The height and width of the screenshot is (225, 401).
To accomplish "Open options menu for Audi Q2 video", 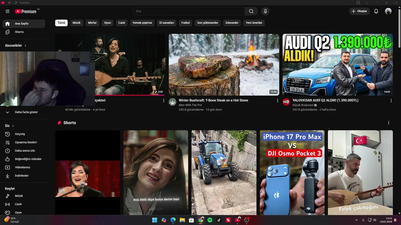I will 391,101.
